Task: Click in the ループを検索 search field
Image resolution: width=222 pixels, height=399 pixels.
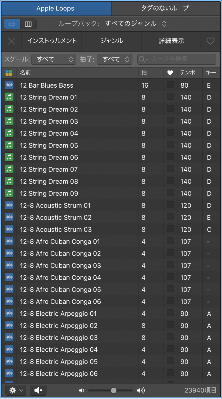Action: coord(180,59)
